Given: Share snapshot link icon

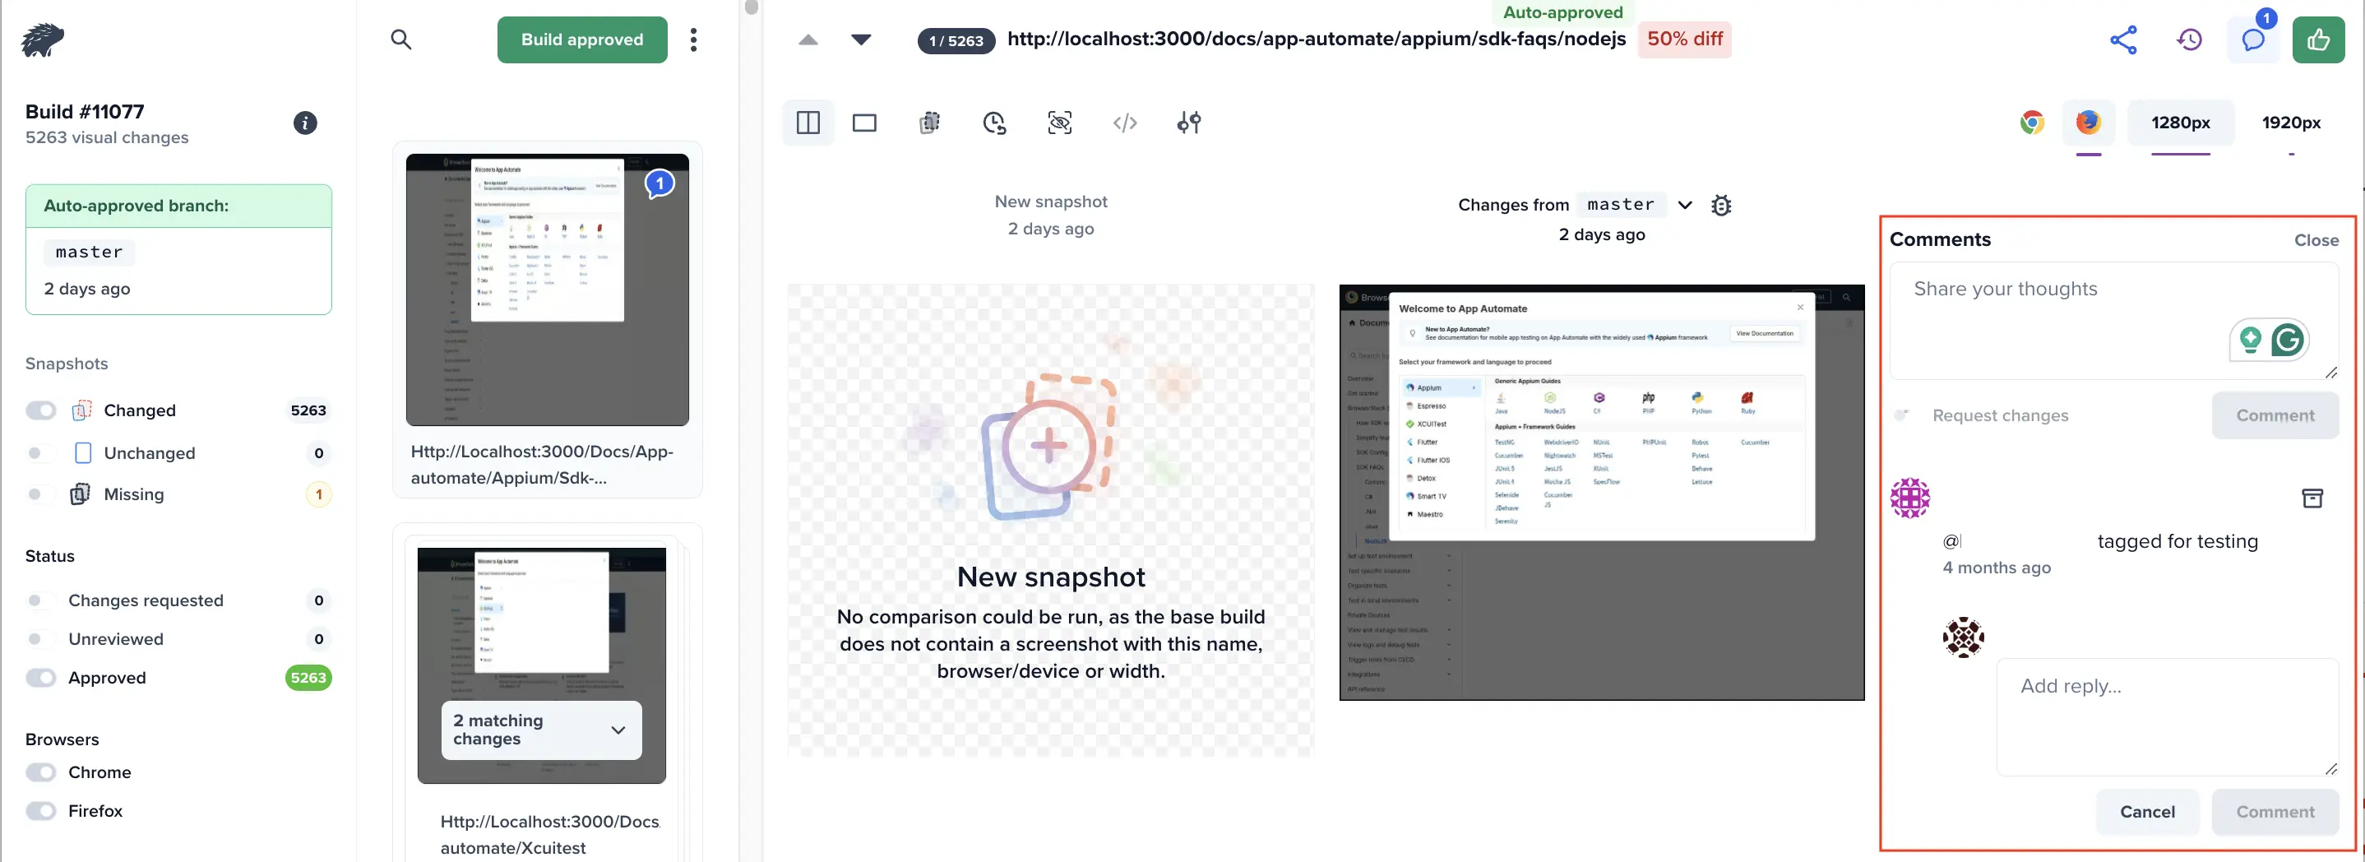Looking at the screenshot, I should point(2123,39).
